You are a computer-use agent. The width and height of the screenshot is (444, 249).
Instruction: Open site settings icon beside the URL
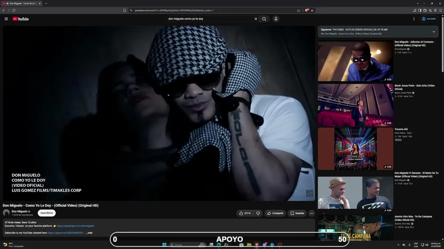(x=131, y=10)
